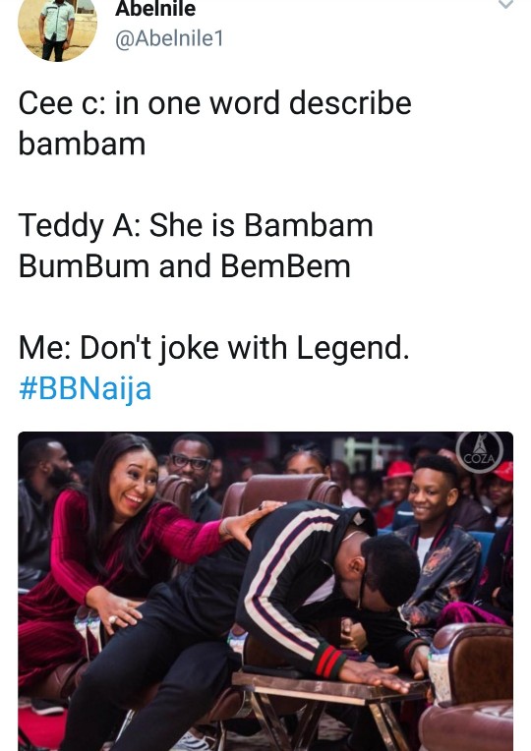This screenshot has height=751, width=531.
Task: Click the word "bambam" on second line
Action: pos(82,144)
